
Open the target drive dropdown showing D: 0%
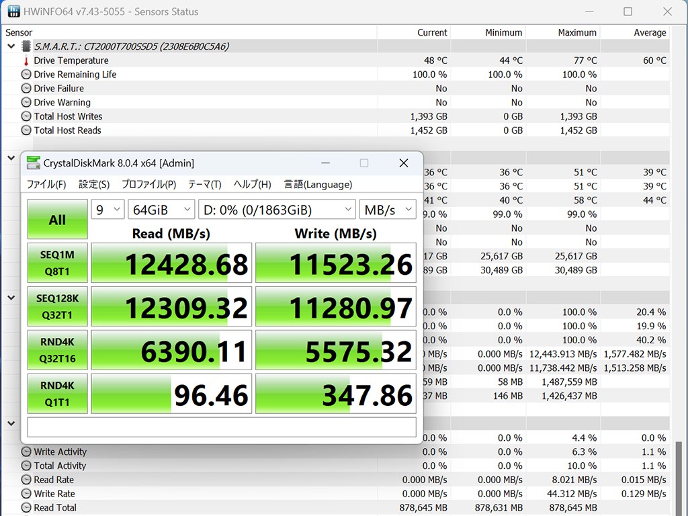point(277,210)
